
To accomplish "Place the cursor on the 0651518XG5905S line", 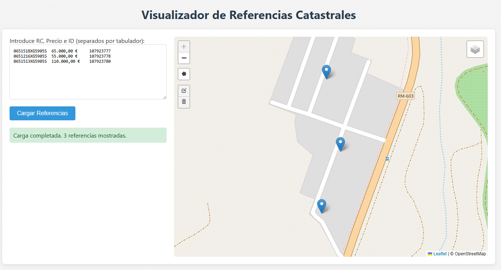I will 30,51.
